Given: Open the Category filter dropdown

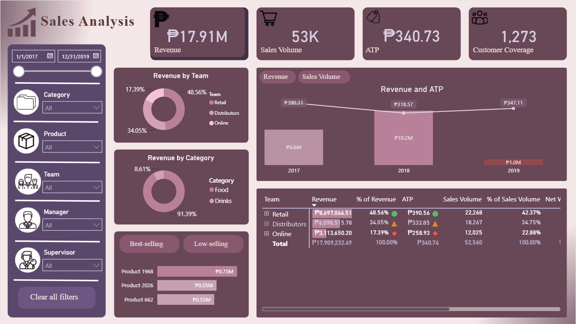Looking at the screenshot, I should 72,108.
